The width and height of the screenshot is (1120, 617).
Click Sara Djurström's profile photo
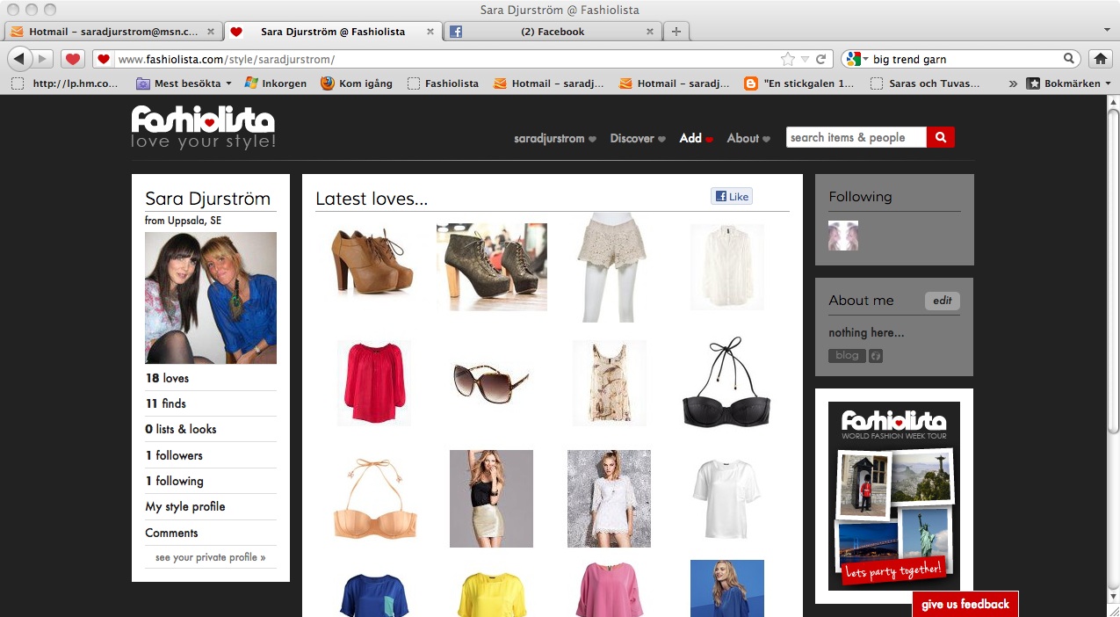(x=211, y=298)
